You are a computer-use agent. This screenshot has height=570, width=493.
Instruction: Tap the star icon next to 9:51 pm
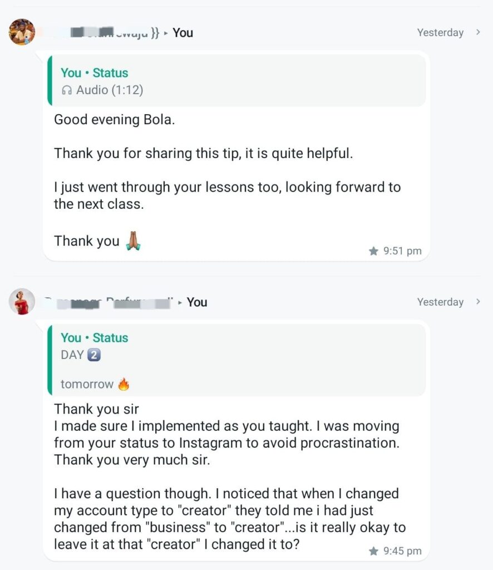pyautogui.click(x=373, y=251)
